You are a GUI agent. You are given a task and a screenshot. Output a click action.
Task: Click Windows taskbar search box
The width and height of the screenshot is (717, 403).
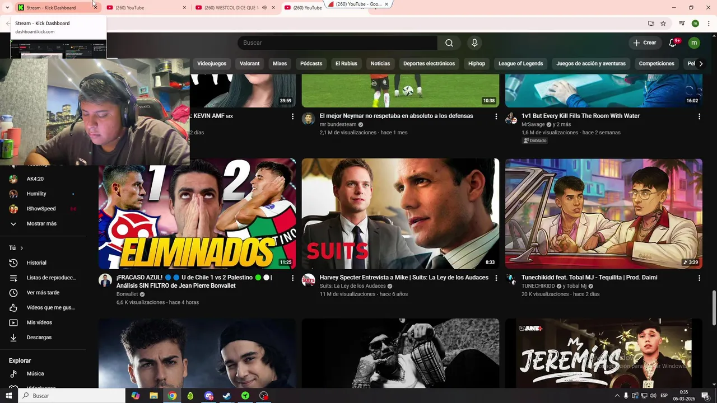(x=72, y=396)
